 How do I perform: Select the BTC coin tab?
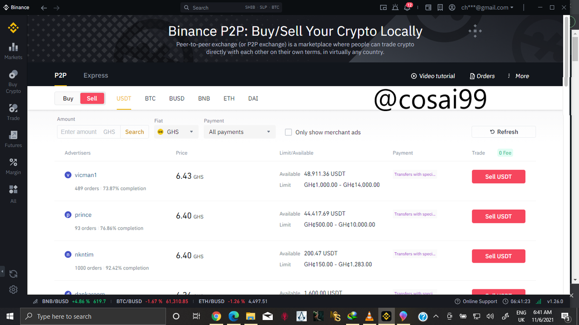coord(150,98)
